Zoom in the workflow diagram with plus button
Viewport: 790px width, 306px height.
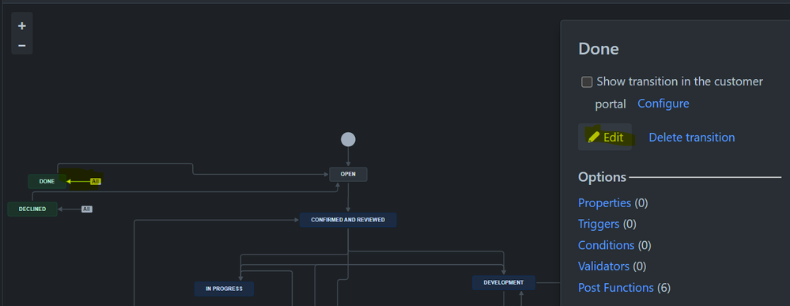coord(22,26)
